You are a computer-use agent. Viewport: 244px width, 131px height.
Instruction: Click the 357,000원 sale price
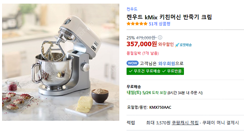click(x=142, y=44)
